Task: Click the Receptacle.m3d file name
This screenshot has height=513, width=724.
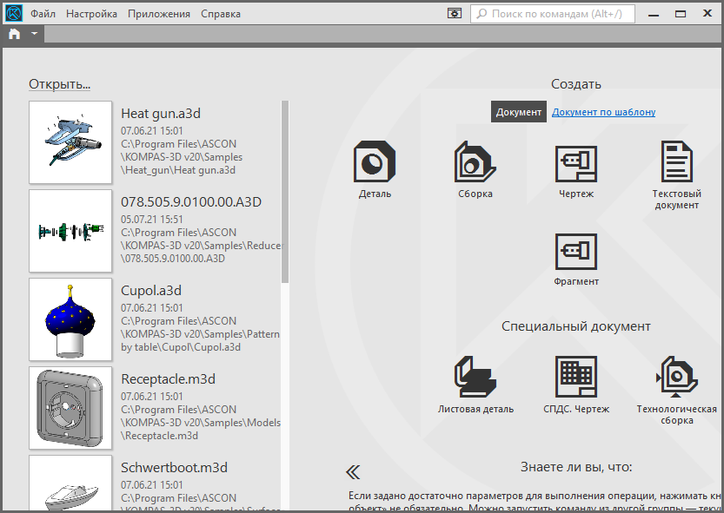Action: pos(168,379)
